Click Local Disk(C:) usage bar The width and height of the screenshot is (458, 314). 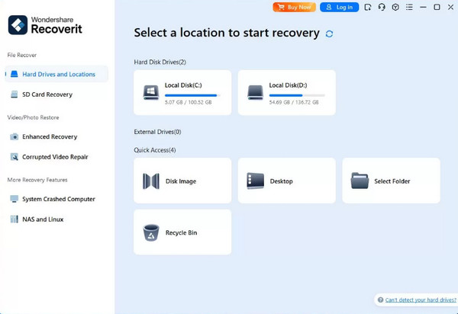click(x=192, y=95)
